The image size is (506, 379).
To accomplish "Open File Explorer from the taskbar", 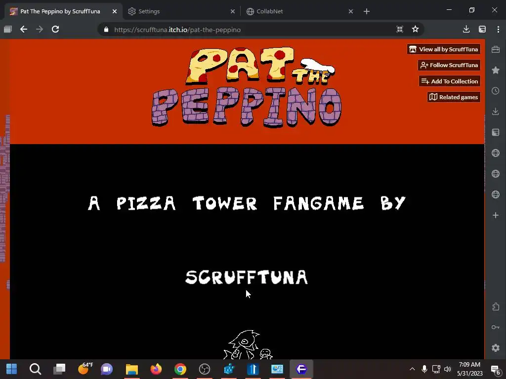I will [x=131, y=369].
